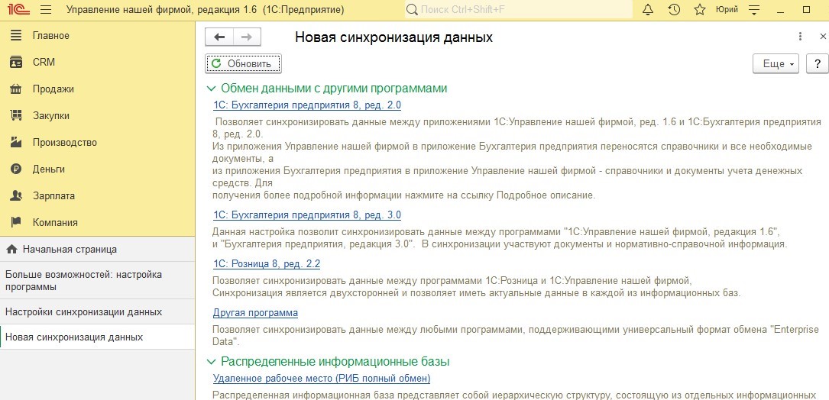Navigate back with the left arrow
This screenshot has width=829, height=400.
click(x=220, y=37)
